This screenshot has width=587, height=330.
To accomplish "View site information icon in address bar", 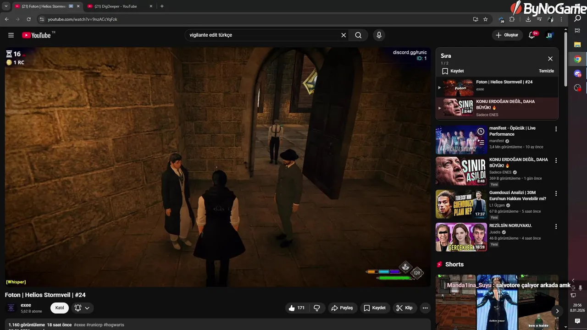I will coord(42,19).
